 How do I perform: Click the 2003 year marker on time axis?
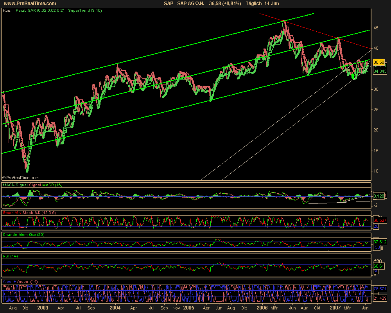pyautogui.click(x=43, y=308)
